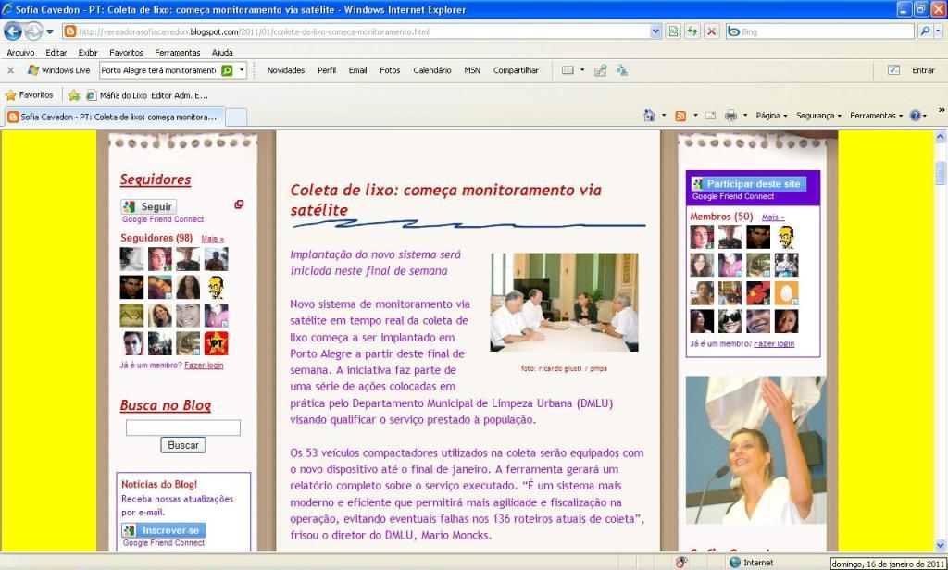Click the Help question mark icon

coord(915,116)
